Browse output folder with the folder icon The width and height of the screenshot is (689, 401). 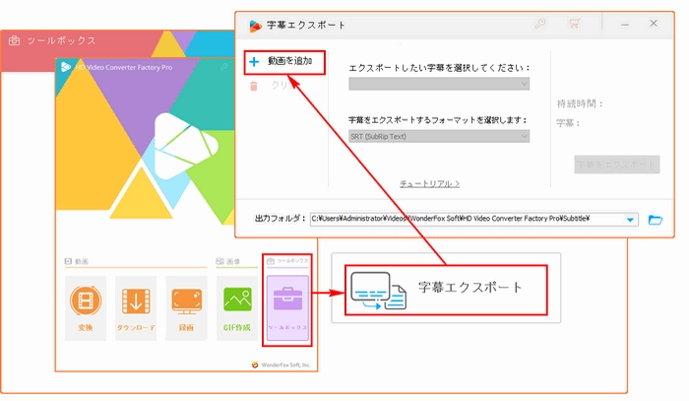click(x=657, y=219)
